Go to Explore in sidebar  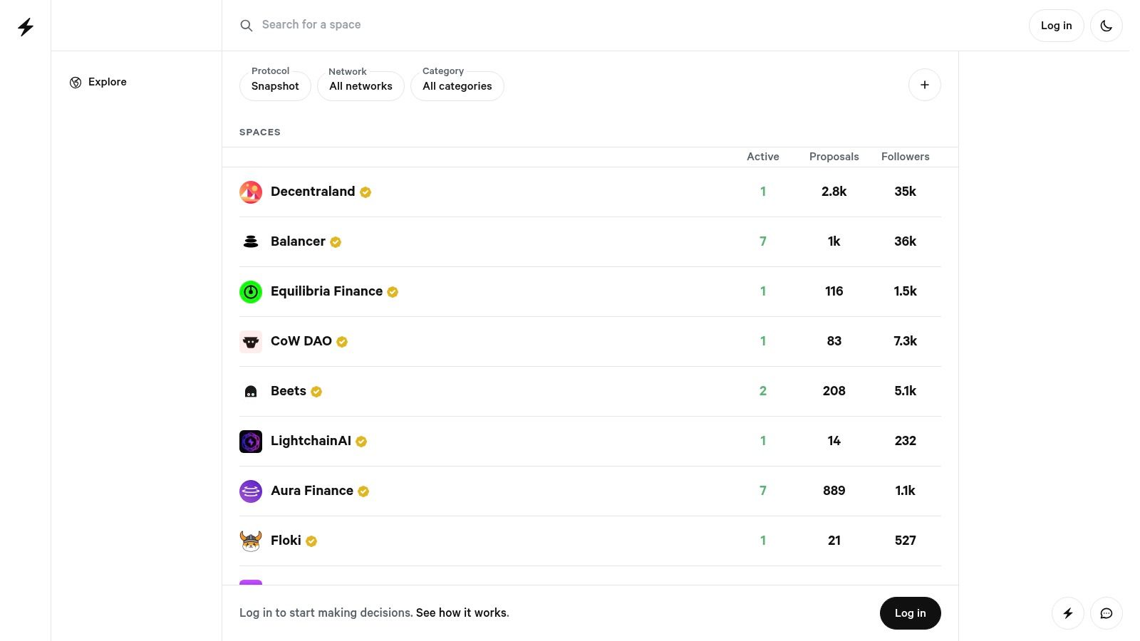click(107, 82)
